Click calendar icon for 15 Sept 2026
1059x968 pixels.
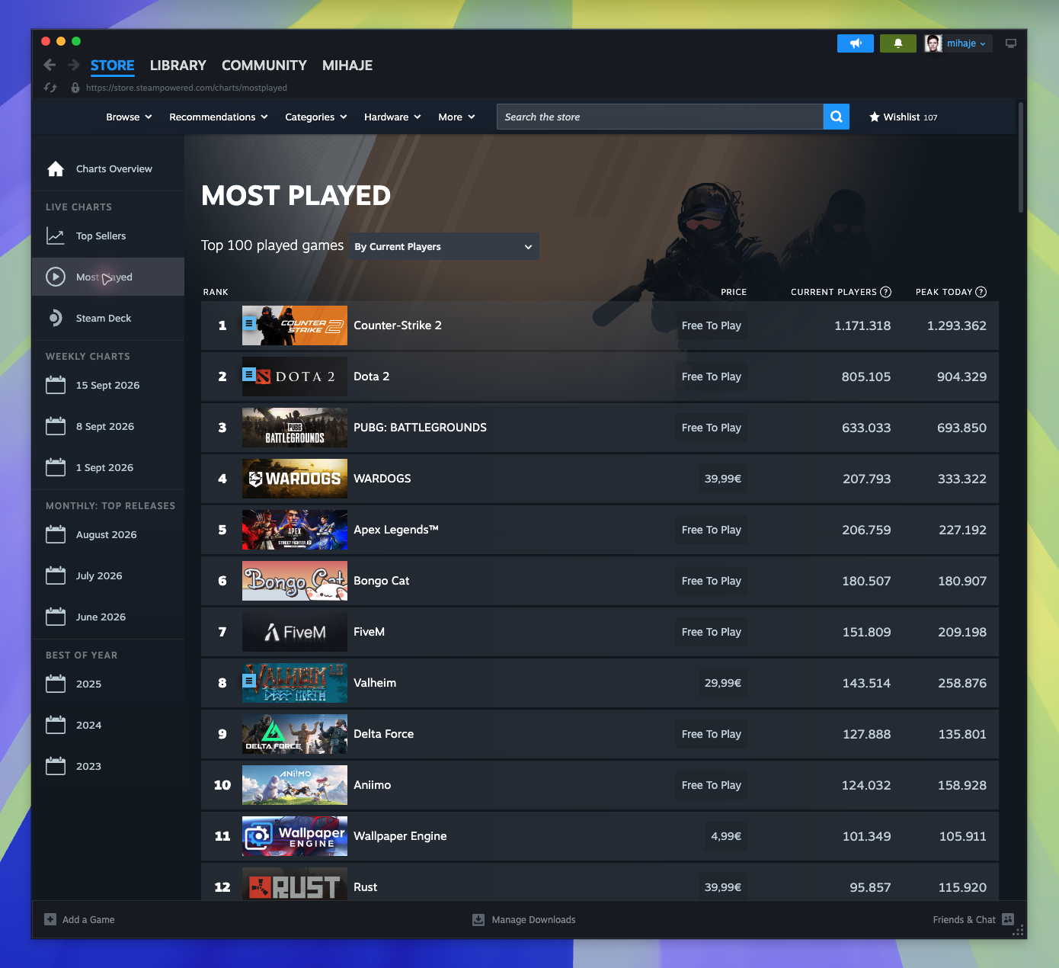pos(56,385)
